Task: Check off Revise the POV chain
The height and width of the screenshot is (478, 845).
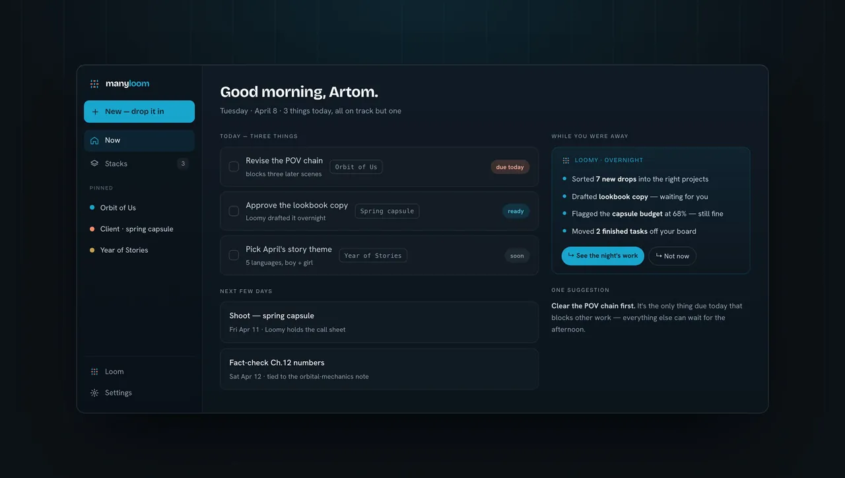Action: point(234,167)
